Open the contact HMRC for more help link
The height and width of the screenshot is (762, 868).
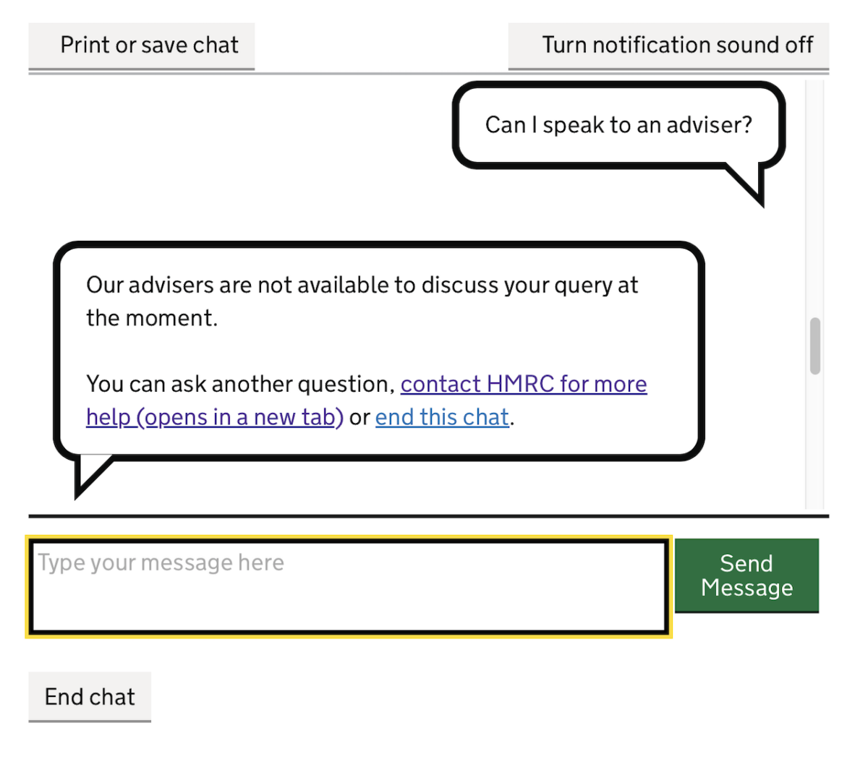pos(523,384)
